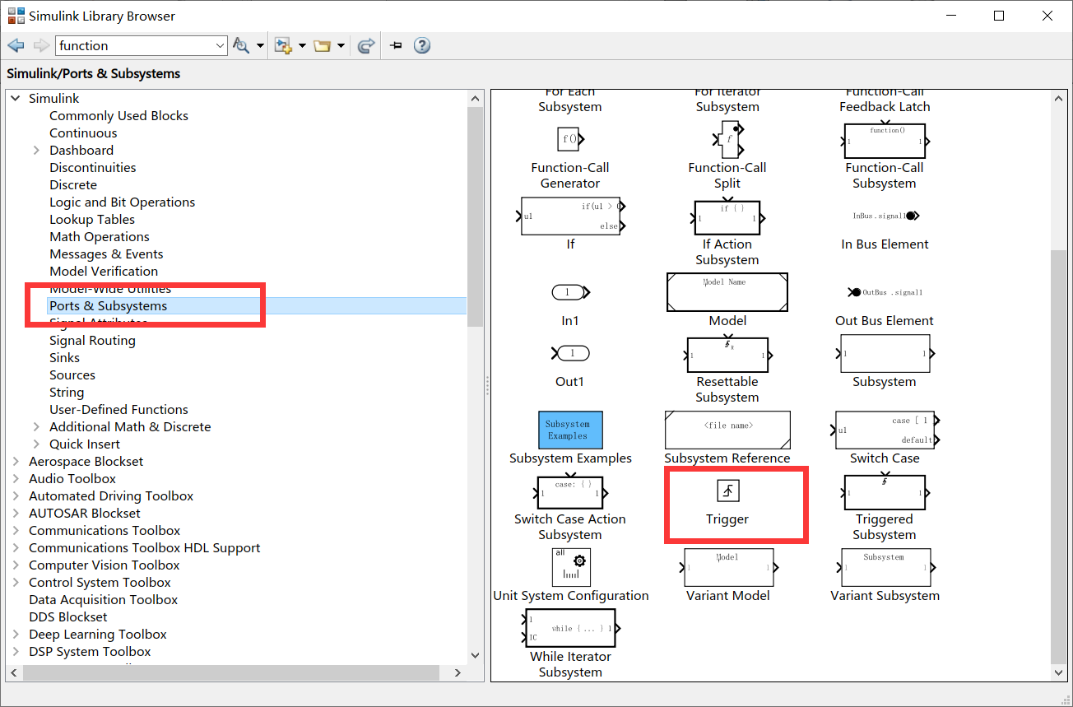Select the Function-Call Subsystem block

tap(885, 141)
